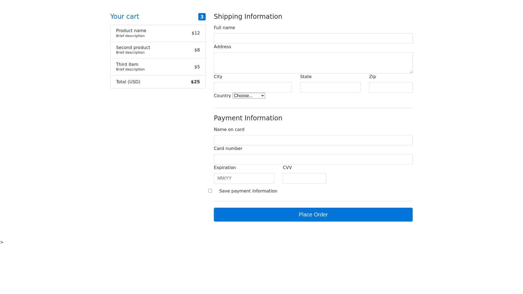Open the Country dropdown
Screen dimensions: 523x294
[x=249, y=96]
